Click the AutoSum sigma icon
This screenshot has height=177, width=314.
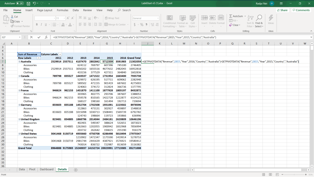[x=231, y=16]
